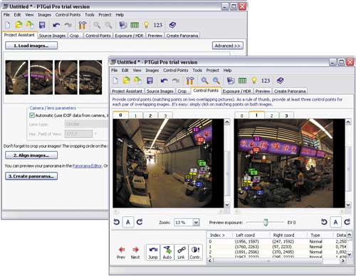Click left image pane vertical scrollbar down arrow
The width and height of the screenshot is (356, 276).
[227, 205]
